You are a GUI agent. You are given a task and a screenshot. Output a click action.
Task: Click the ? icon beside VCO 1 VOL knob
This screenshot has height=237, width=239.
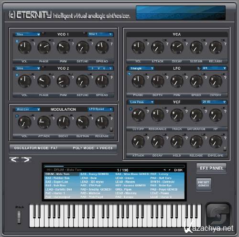click(x=34, y=44)
